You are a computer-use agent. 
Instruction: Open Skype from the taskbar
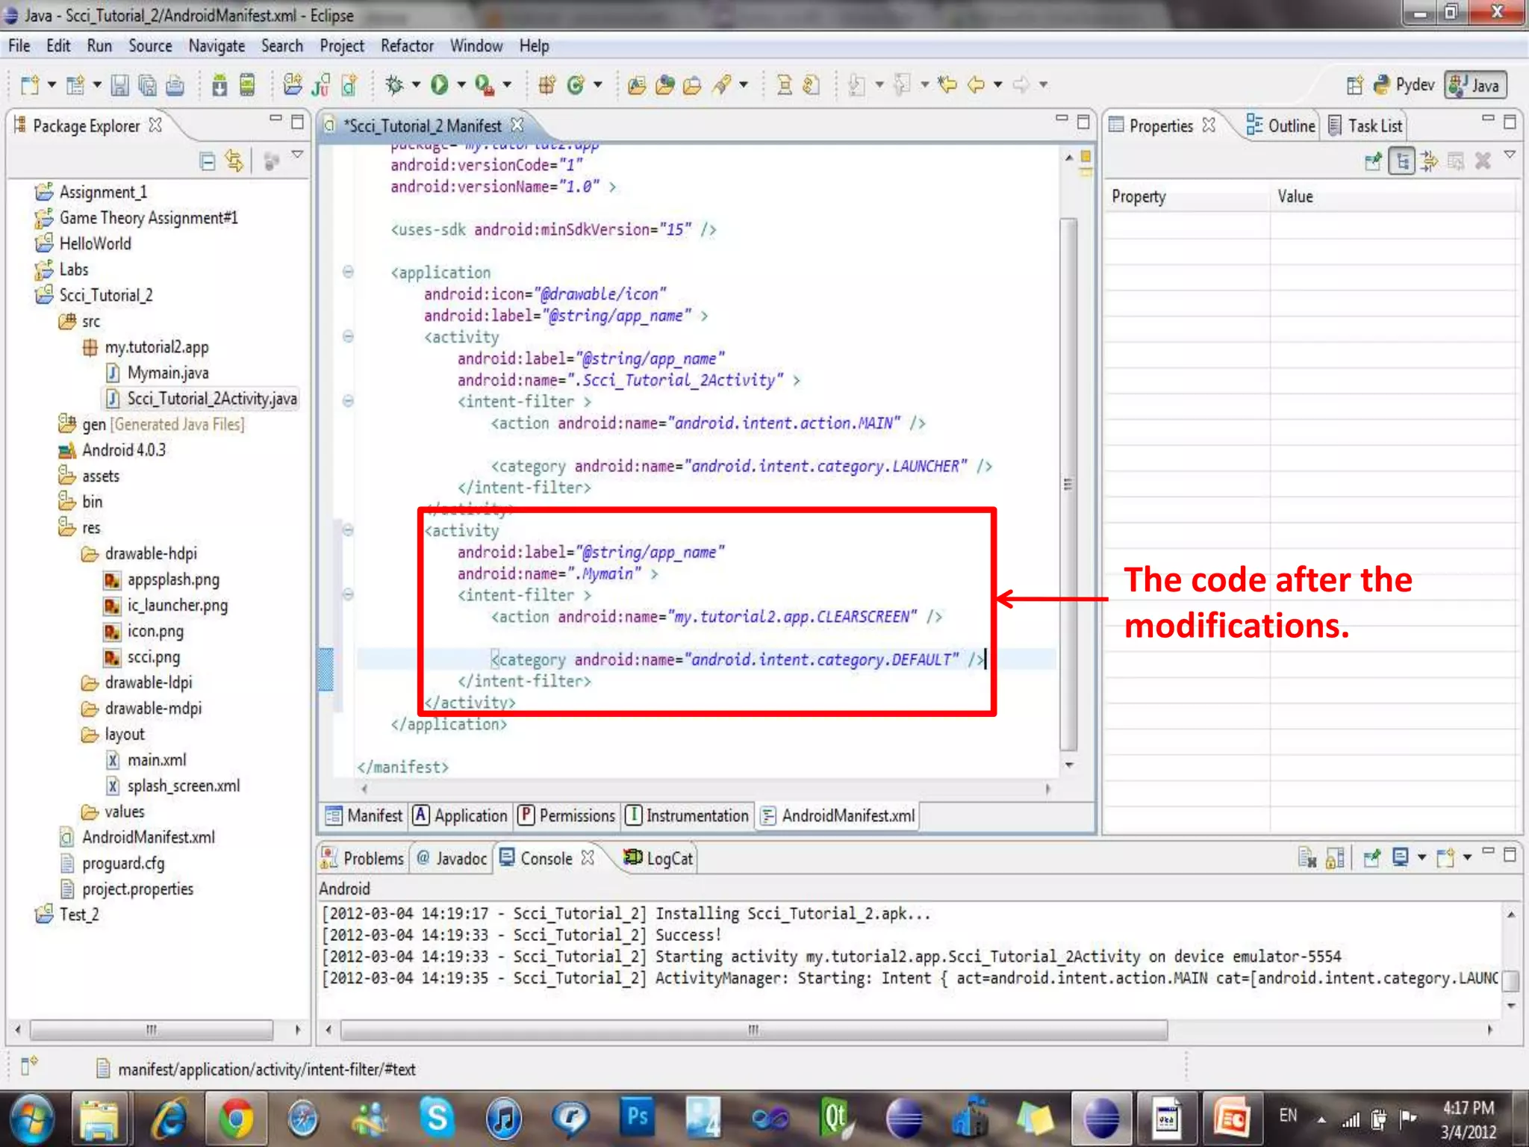437,1119
